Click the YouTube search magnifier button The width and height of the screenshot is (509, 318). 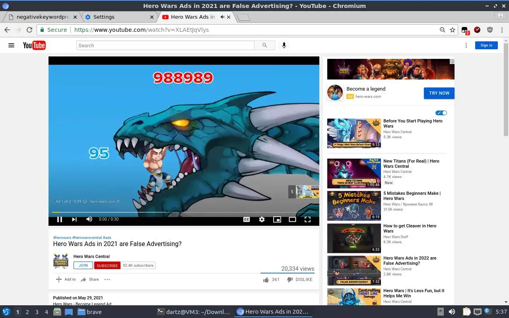pyautogui.click(x=265, y=45)
